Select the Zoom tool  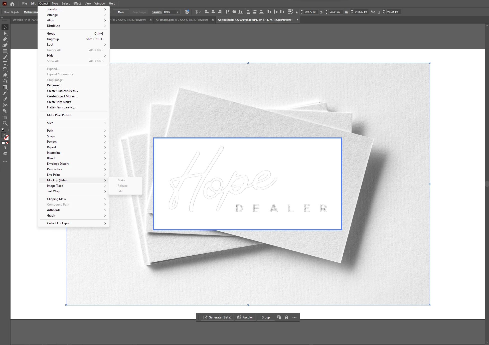pos(5,123)
